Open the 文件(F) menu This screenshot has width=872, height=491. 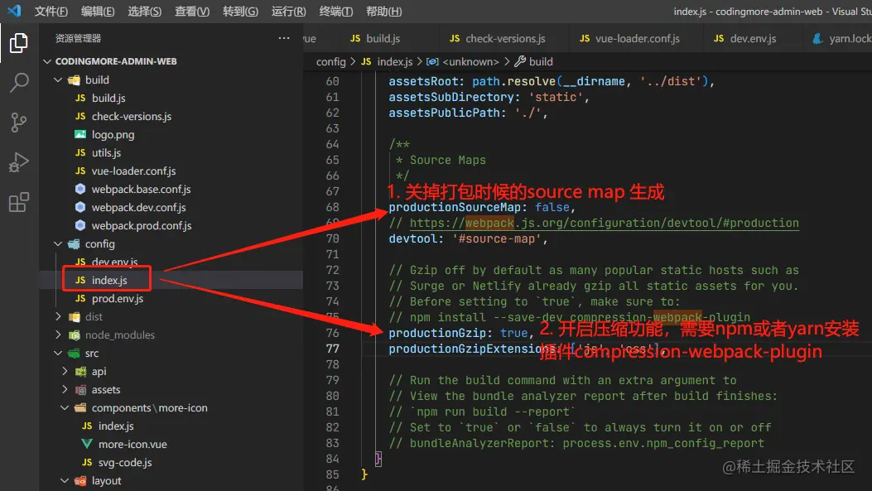coord(51,11)
